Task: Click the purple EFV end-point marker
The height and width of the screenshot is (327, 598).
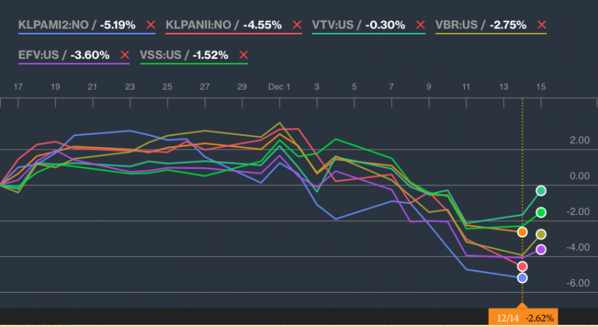Action: click(x=540, y=249)
